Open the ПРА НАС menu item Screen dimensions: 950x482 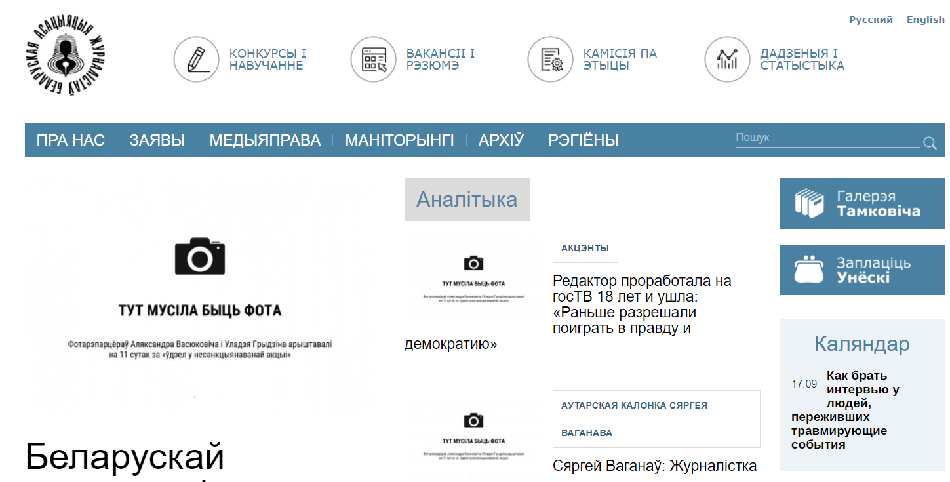[71, 140]
